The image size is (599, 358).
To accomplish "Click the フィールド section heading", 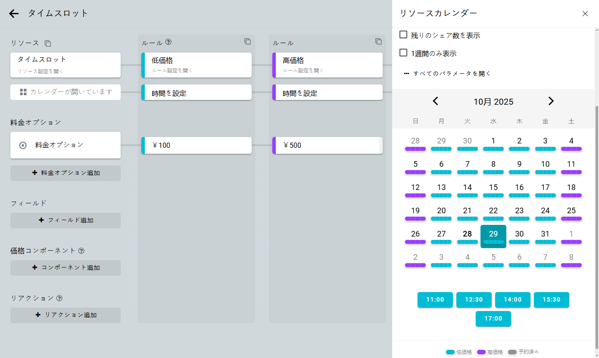I will pos(28,203).
